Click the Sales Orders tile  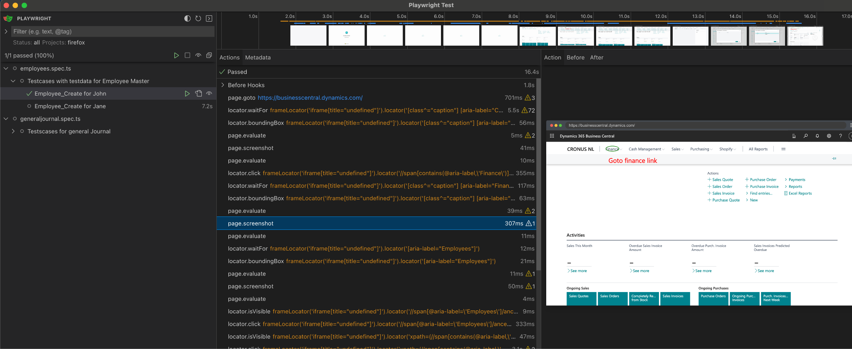coord(613,299)
